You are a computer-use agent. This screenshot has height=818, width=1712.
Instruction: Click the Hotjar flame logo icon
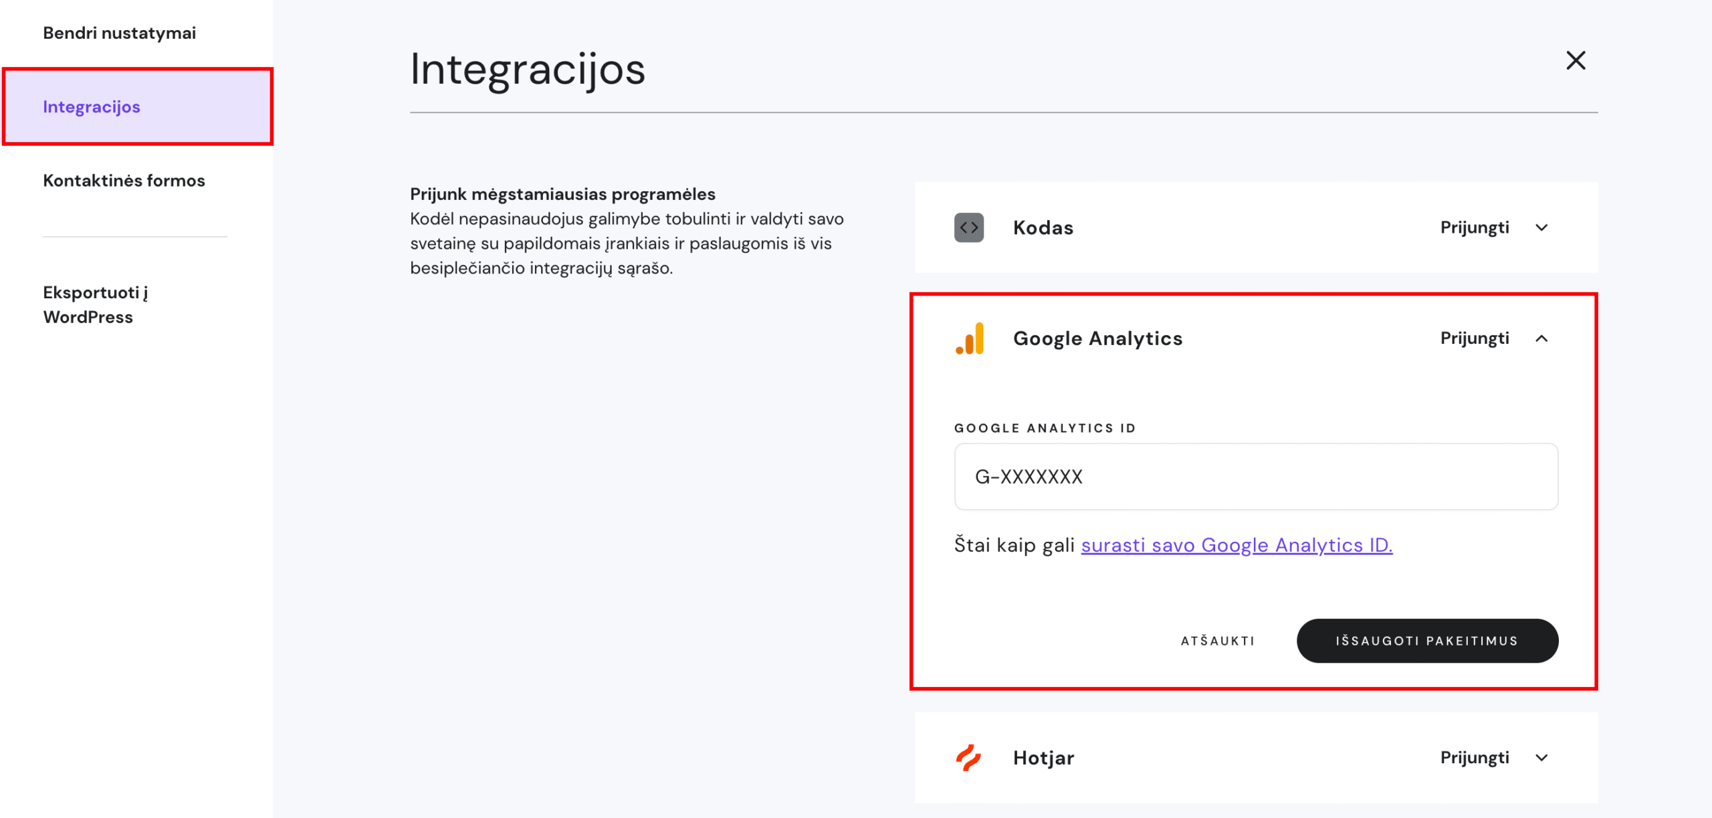968,758
